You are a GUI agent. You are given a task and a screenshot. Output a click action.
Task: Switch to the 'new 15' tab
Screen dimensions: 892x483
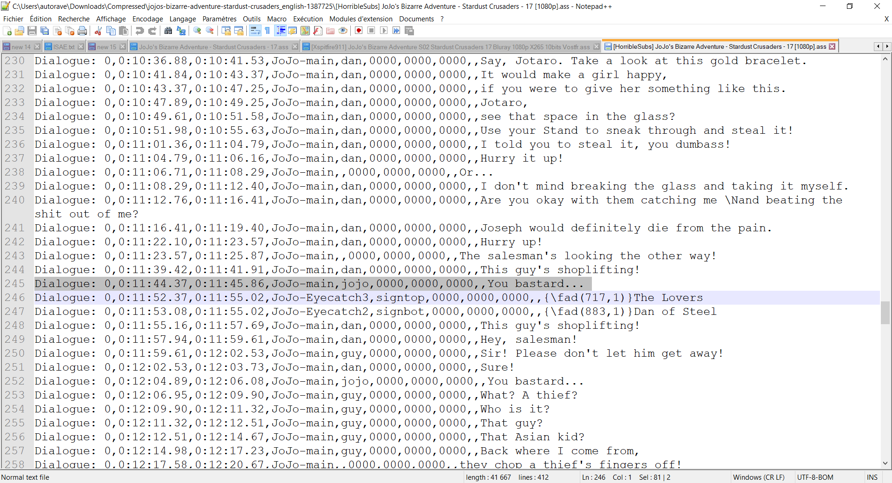click(107, 47)
